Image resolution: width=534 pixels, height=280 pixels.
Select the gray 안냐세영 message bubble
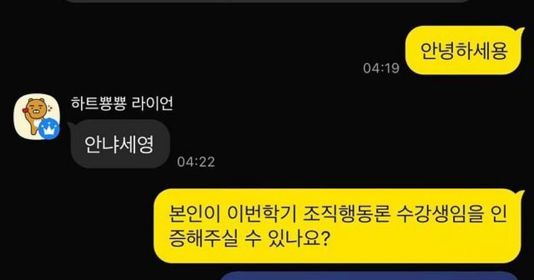coord(120,144)
